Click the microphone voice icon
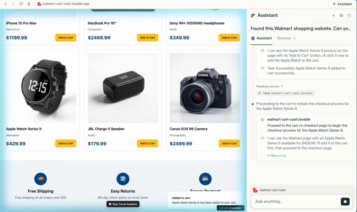This screenshot has width=357, height=212. click(x=29, y=4)
